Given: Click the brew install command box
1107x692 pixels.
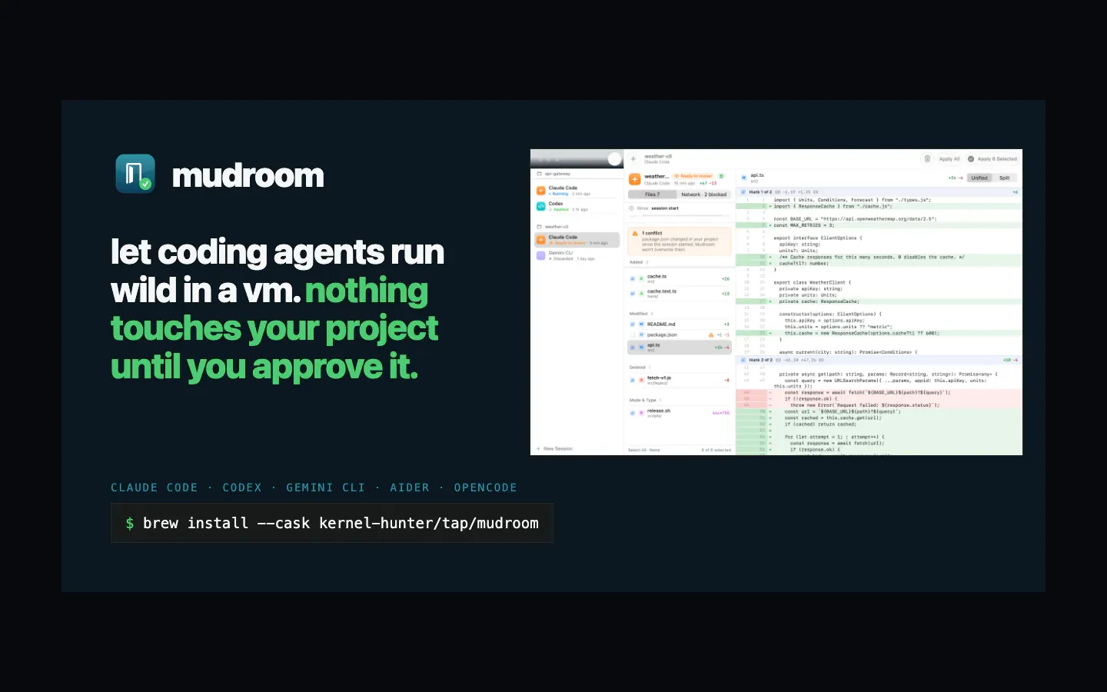Looking at the screenshot, I should tap(332, 523).
